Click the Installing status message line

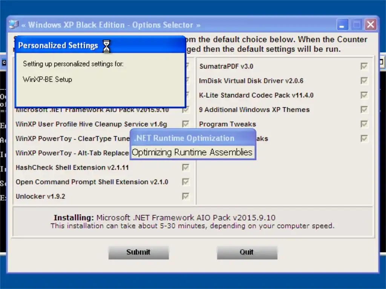tap(164, 218)
